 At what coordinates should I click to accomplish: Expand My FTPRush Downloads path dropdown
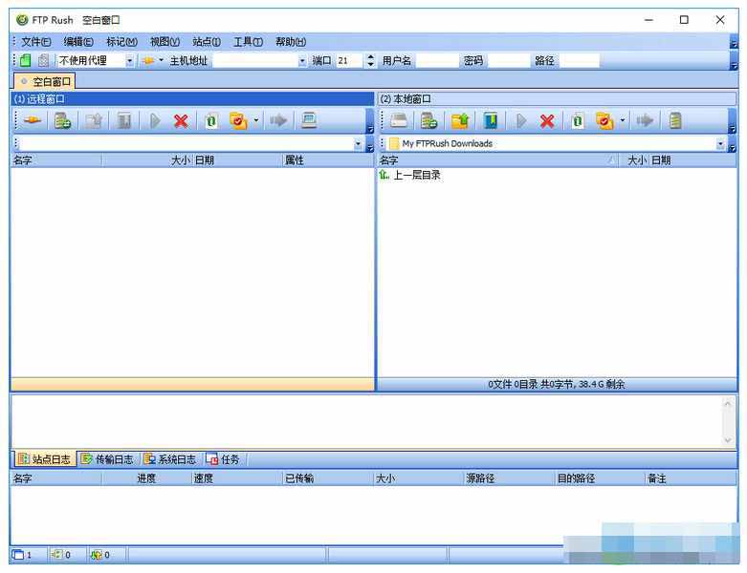tap(720, 143)
